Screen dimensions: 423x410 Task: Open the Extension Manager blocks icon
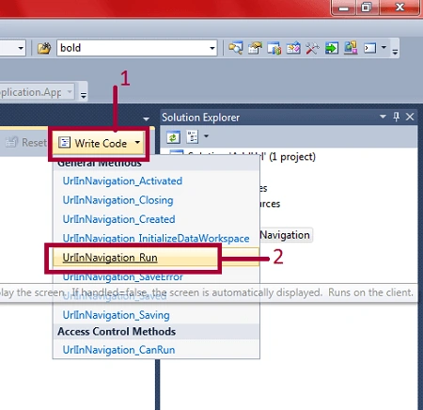point(351,48)
